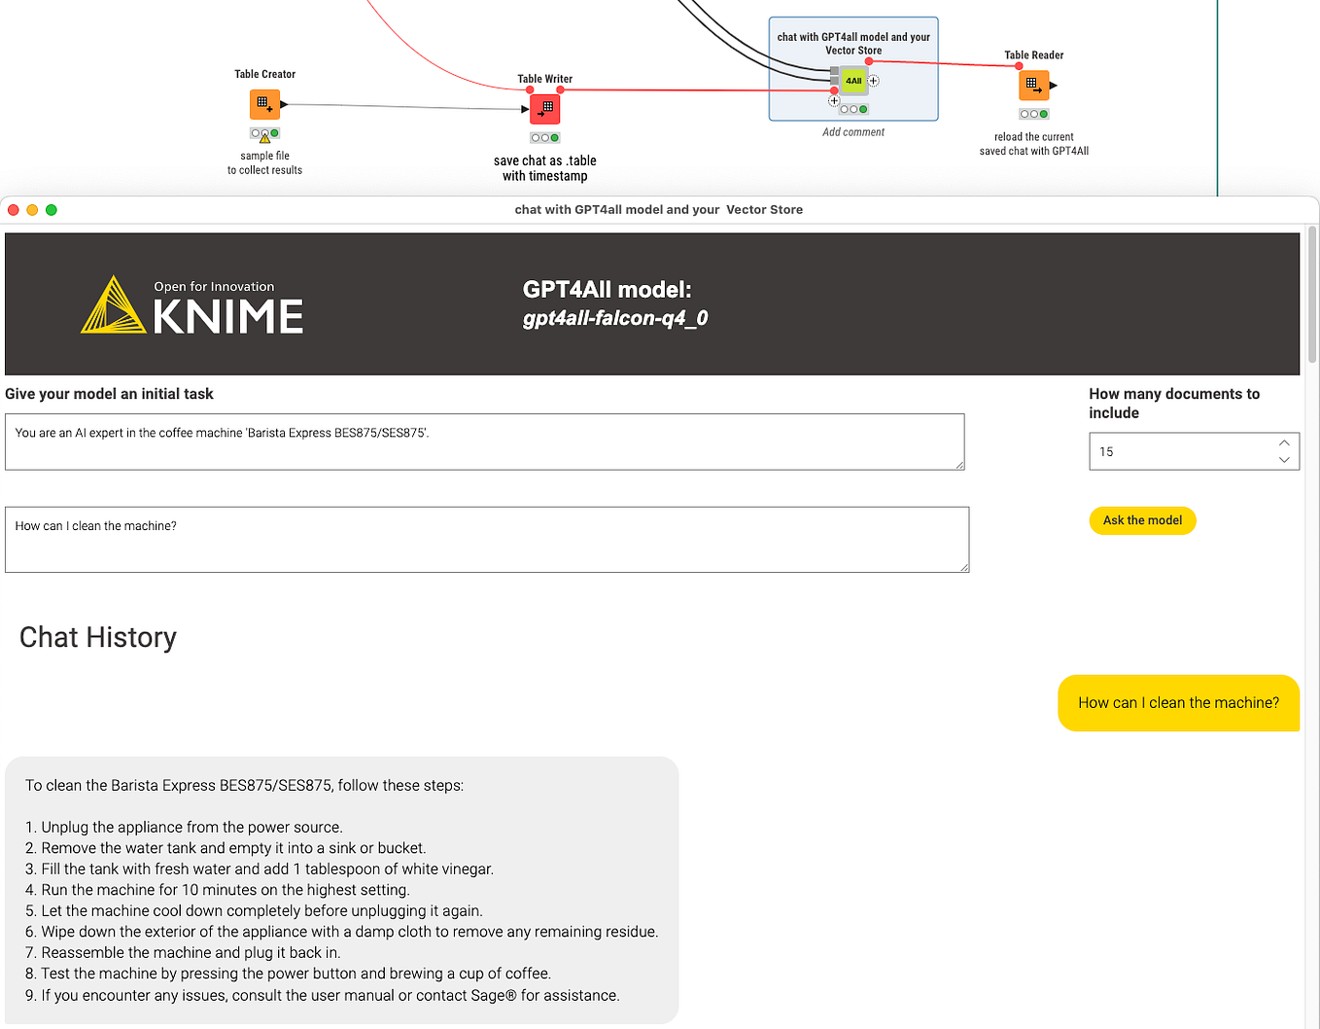Click the Add comment label on chat node

[852, 131]
